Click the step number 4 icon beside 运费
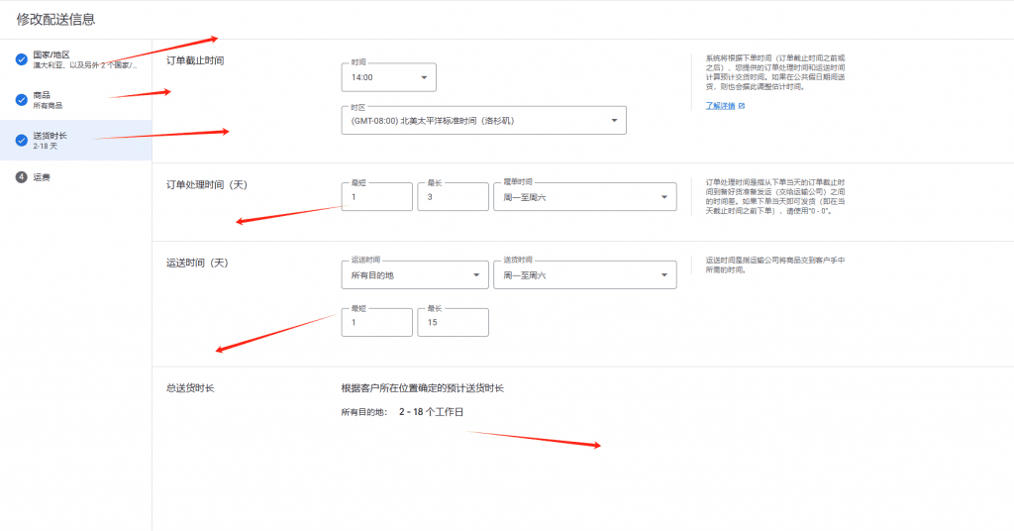 point(22,177)
